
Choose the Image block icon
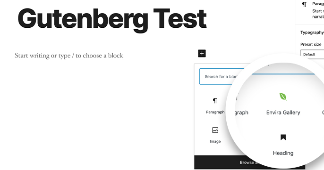pyautogui.click(x=215, y=130)
